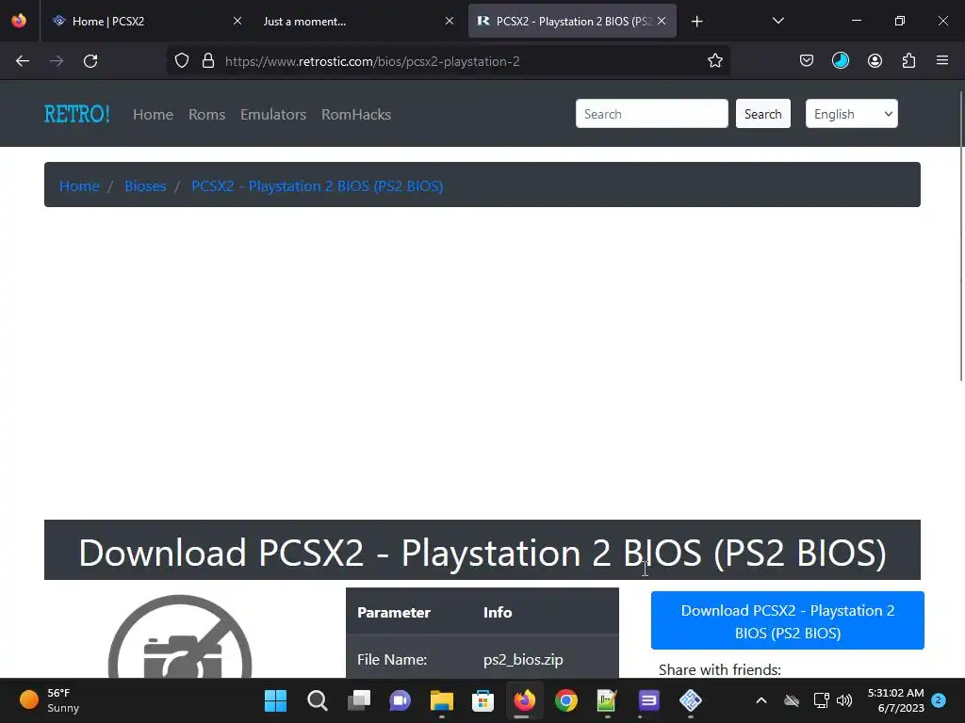The width and height of the screenshot is (965, 723).
Task: Click the retrostic.com URL address bar
Action: [450, 61]
